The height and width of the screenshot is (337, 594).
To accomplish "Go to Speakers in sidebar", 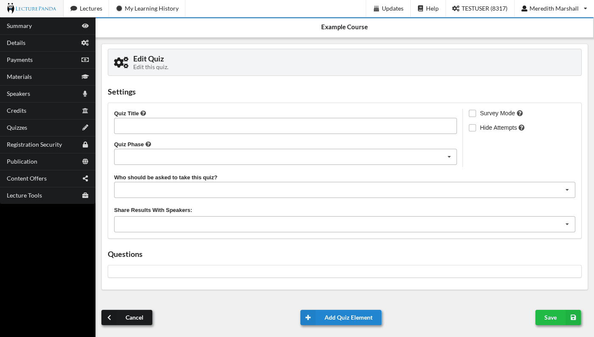I will pyautogui.click(x=48, y=94).
